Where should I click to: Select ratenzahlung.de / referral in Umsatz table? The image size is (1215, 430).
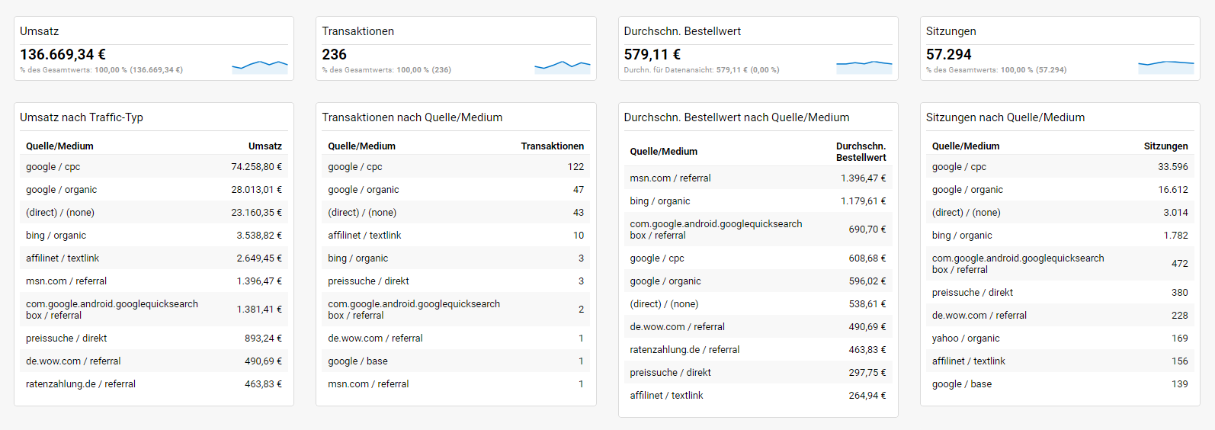pyautogui.click(x=154, y=384)
